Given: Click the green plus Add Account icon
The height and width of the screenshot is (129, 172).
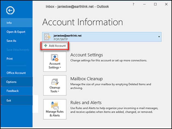Looking at the screenshot, I should tap(45, 46).
